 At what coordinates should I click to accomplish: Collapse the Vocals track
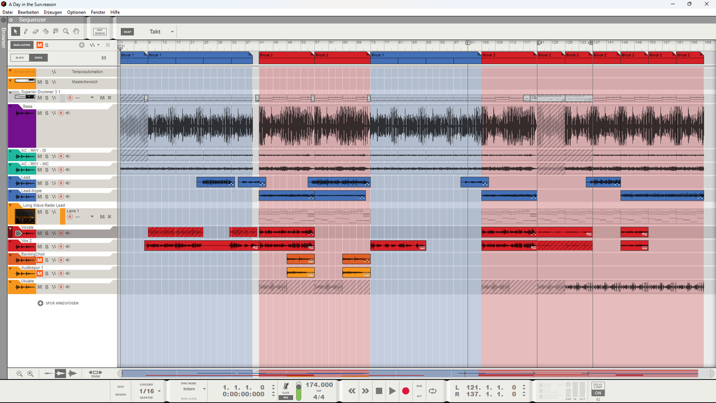[x=10, y=228]
